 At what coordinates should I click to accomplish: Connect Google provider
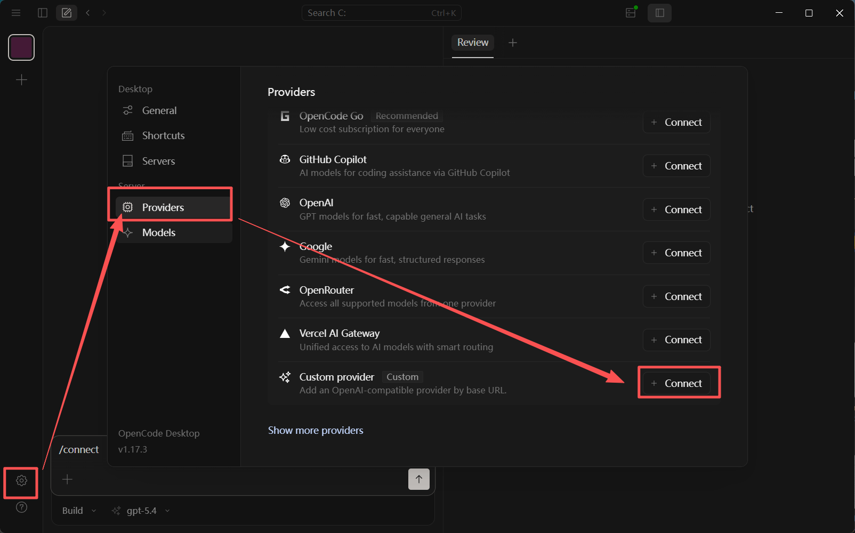676,253
